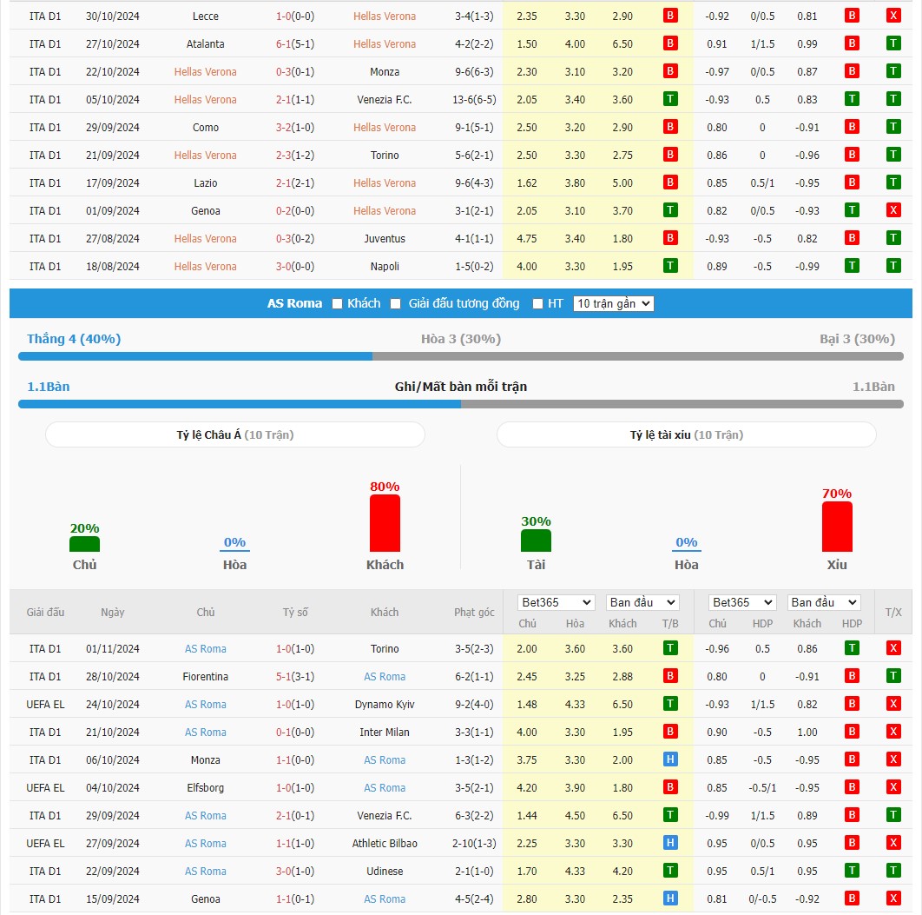Click the blue H badge in Genoa 15/09/2024 row
Viewport: 922px width, 915px height.
tap(669, 898)
